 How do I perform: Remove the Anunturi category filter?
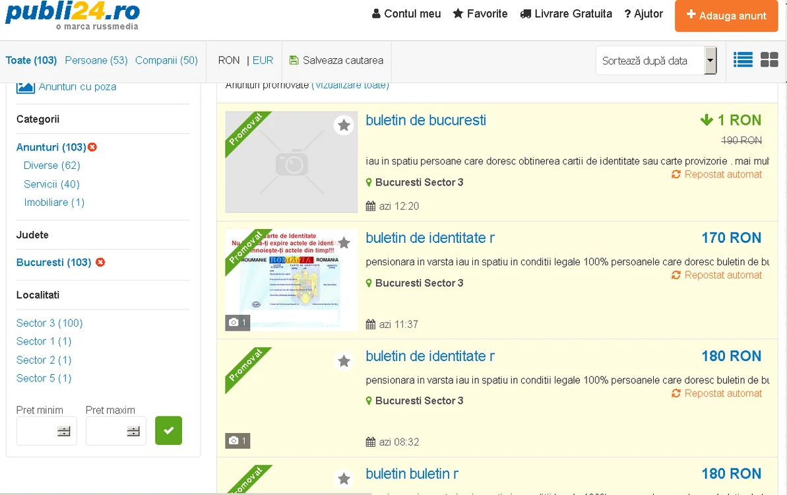point(92,147)
